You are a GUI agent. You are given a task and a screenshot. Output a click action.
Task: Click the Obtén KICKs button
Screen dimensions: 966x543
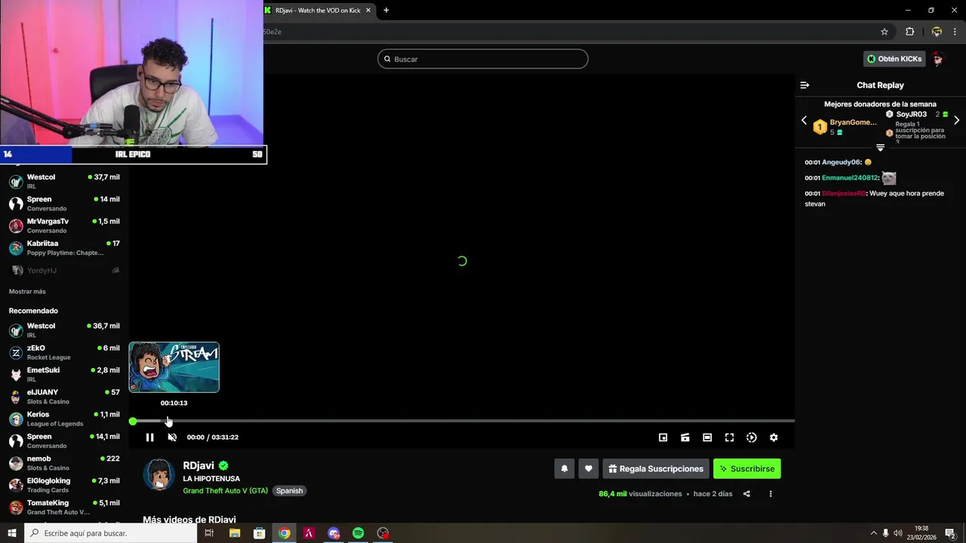click(894, 59)
